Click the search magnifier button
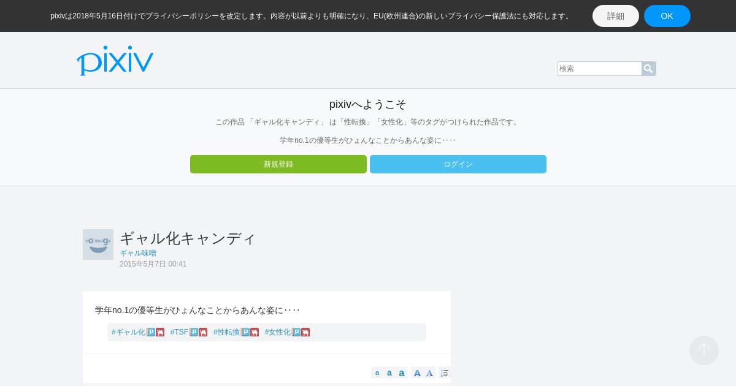 (648, 69)
